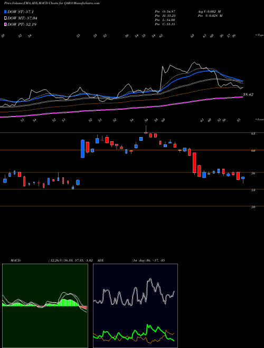Viewport: 264px width, 348px height.
Task: Click the 60 price axis label
Action: [x=253, y=151]
